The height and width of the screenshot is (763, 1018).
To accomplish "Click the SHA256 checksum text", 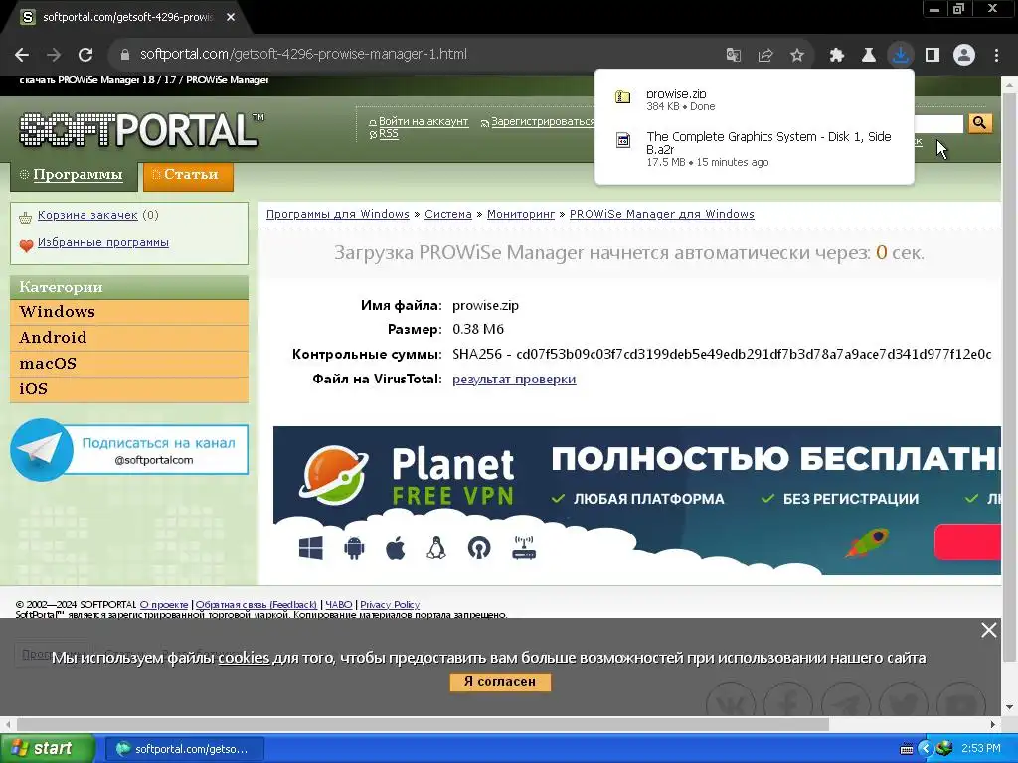I will pos(722,355).
